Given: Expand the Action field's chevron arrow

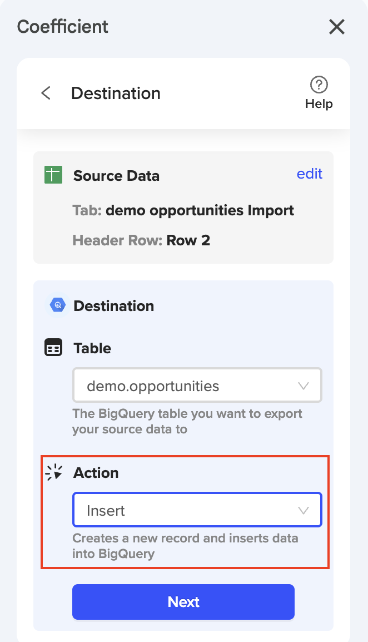Looking at the screenshot, I should click(304, 510).
